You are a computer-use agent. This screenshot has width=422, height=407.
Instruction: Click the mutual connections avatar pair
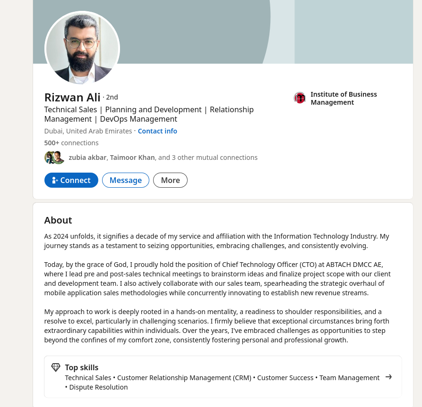[54, 158]
